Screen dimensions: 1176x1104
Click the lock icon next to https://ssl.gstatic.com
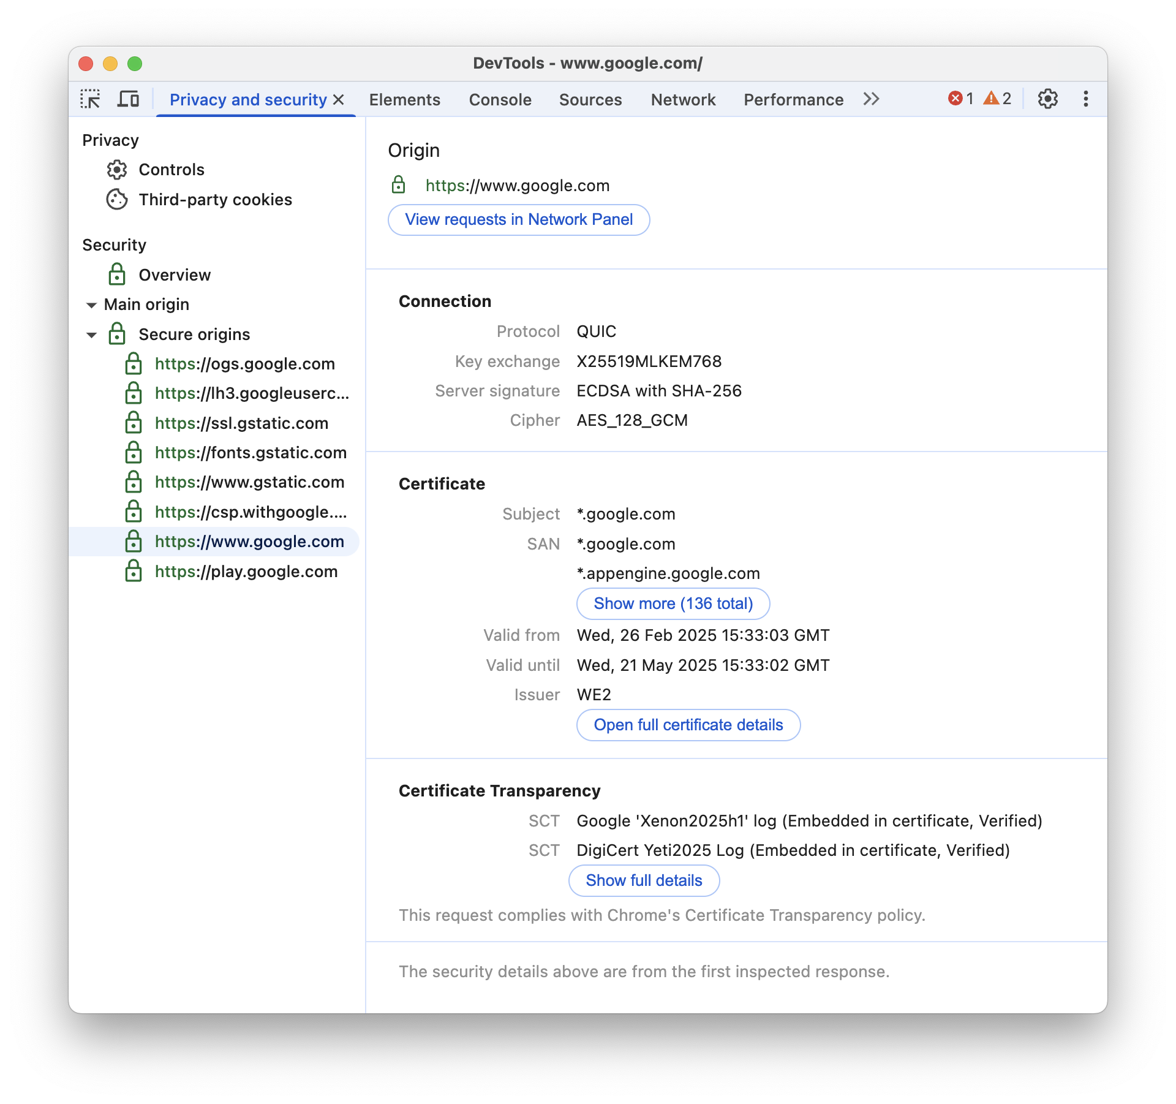133,422
